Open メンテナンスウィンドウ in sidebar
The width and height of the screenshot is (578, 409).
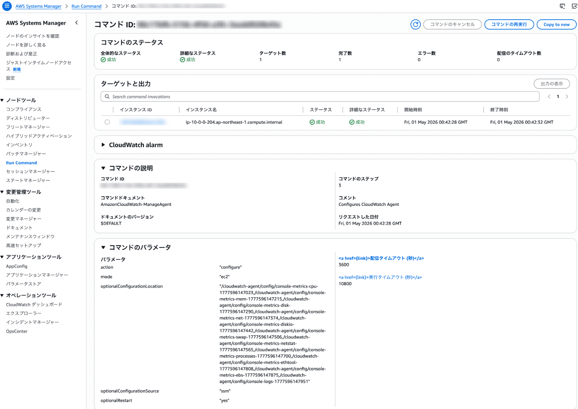pyautogui.click(x=30, y=237)
